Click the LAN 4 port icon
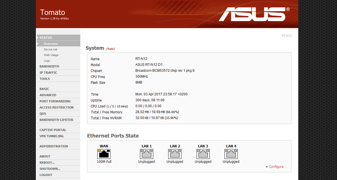 pos(231,154)
